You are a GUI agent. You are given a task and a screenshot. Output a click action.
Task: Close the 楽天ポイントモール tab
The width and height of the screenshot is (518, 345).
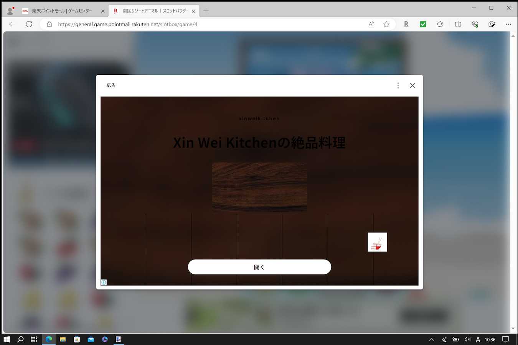(x=103, y=11)
